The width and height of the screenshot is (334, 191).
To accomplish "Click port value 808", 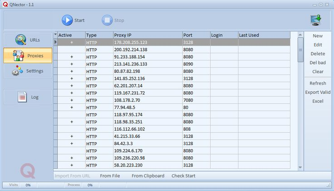I will point(187,129).
